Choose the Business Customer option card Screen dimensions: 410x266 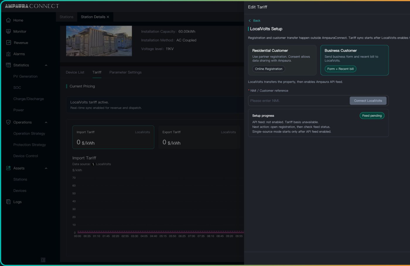click(x=355, y=60)
